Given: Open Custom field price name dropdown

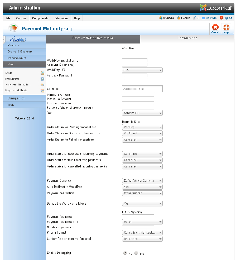Looking at the screenshot, I should click(142, 239).
